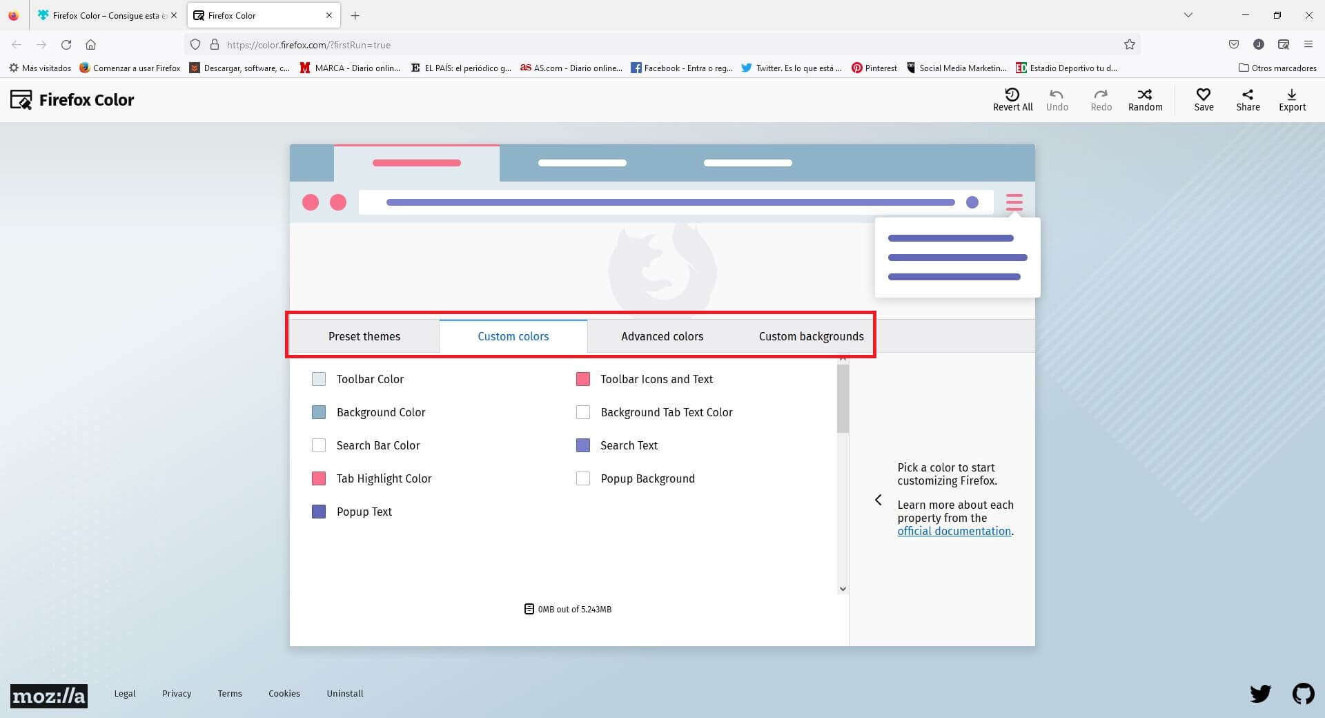
Task: Open Mozilla Twitter page
Action: point(1261,694)
